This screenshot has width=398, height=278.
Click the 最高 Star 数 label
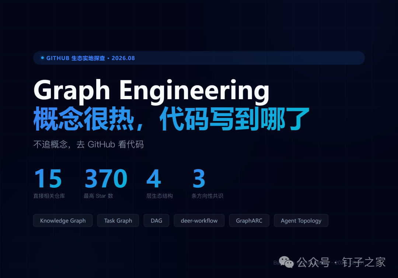coord(98,196)
